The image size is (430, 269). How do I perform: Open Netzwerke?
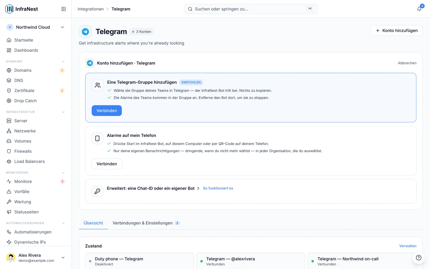pos(36,131)
